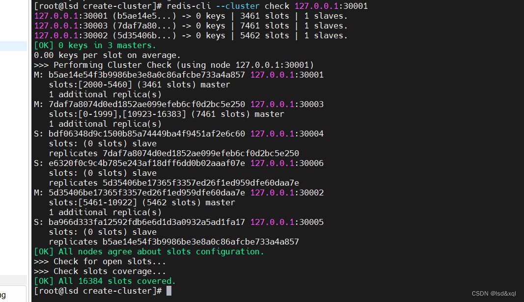Click "0.00 keys per slot on average."
This screenshot has width=524, height=302.
click(x=107, y=55)
